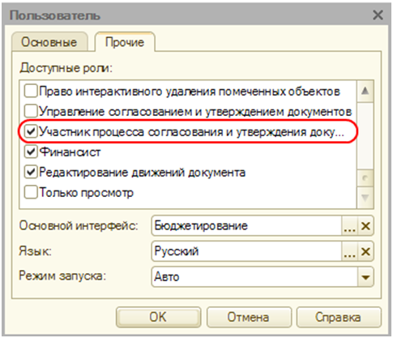
Task: Open help via Справка button
Action: pyautogui.click(x=339, y=317)
